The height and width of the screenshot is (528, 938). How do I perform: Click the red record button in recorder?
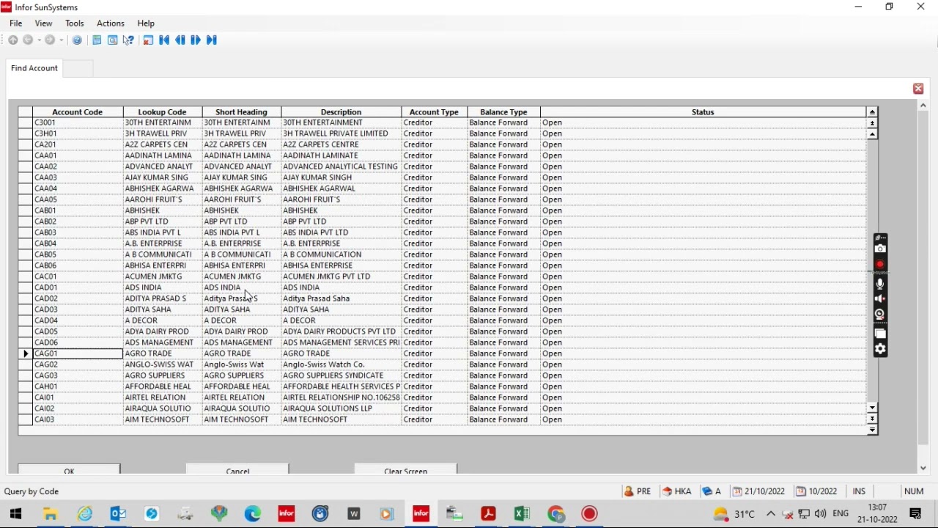[x=881, y=265]
